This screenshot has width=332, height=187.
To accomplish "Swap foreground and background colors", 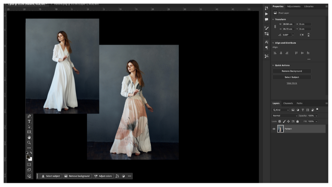I will click(31, 153).
